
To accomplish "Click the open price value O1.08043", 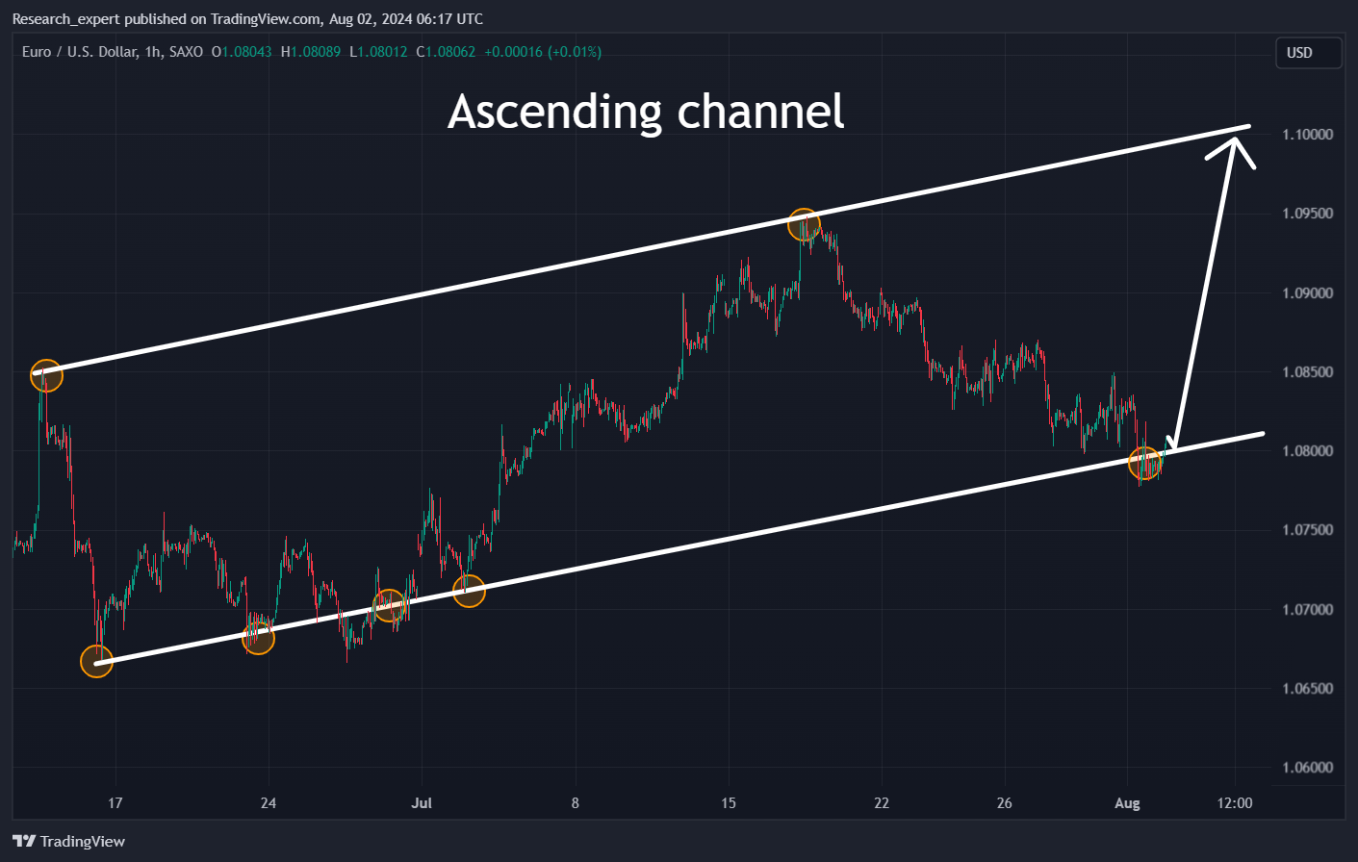I will click(x=242, y=52).
